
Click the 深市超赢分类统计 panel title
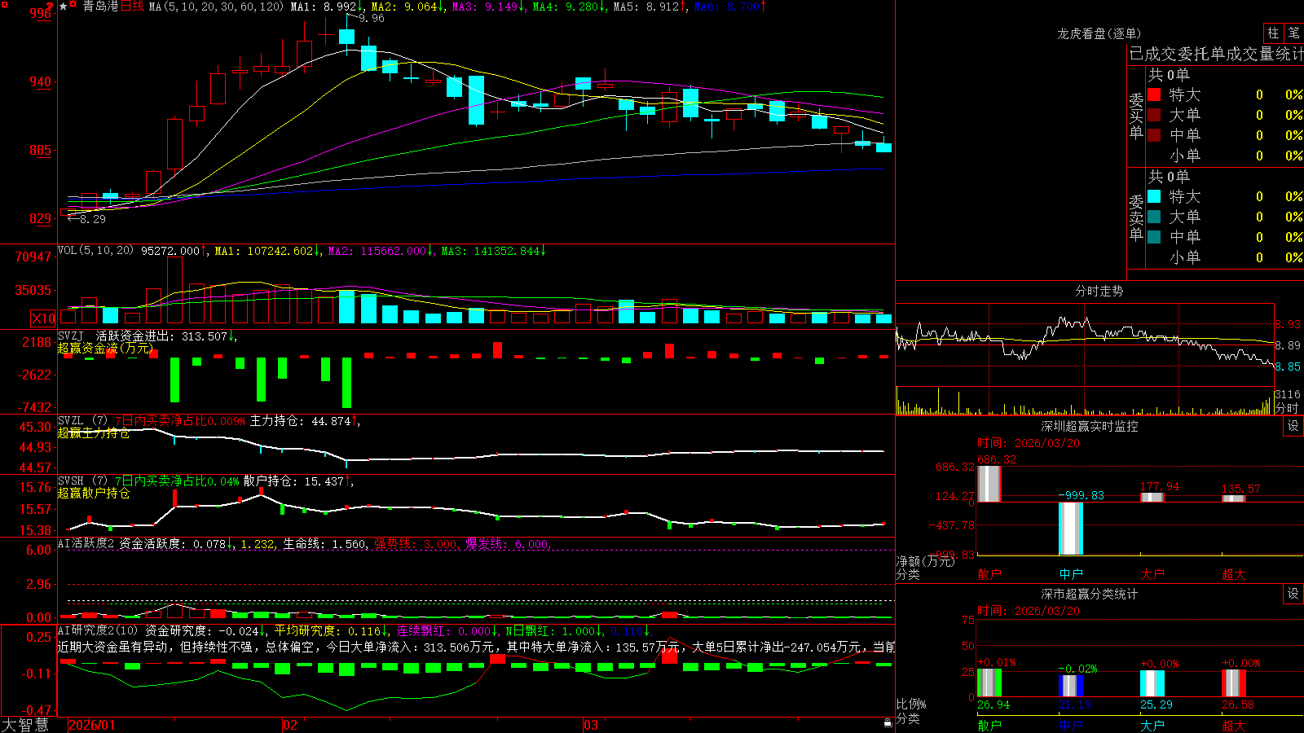1090,594
